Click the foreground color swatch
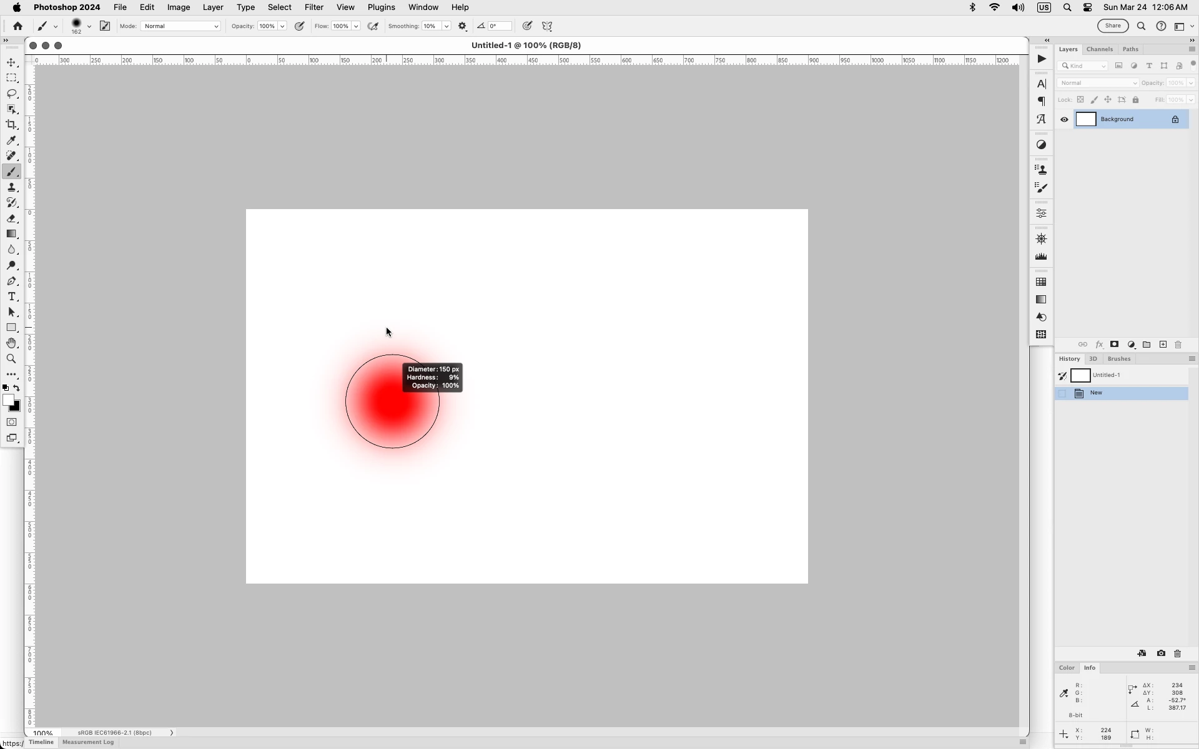The height and width of the screenshot is (749, 1199). coord(7,400)
